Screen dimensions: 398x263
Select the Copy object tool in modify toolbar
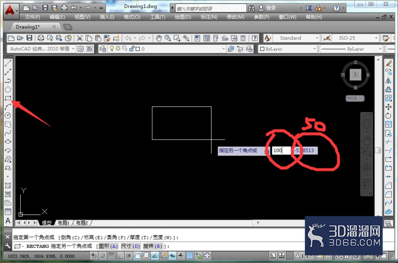coord(388,72)
